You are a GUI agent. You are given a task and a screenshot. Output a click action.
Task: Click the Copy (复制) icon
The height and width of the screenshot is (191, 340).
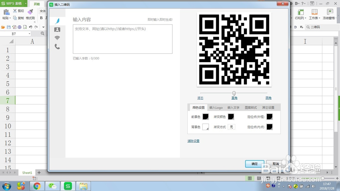tap(15, 18)
